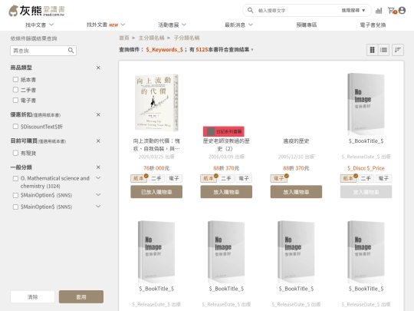The image size is (414, 311).
Task: Tick the 有現貨 checkbox
Action: coord(15,153)
